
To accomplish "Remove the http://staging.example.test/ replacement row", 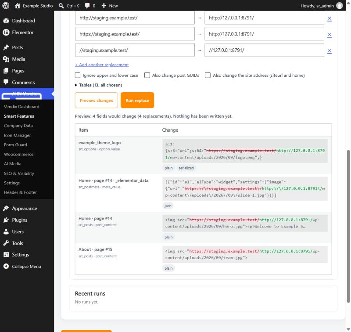I will (330, 18).
